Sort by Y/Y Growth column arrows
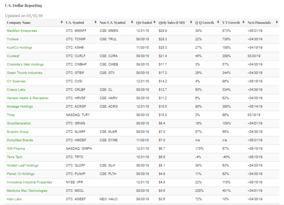 click(x=244, y=22)
